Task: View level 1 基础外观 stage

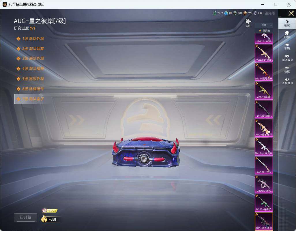Action: (x=31, y=38)
